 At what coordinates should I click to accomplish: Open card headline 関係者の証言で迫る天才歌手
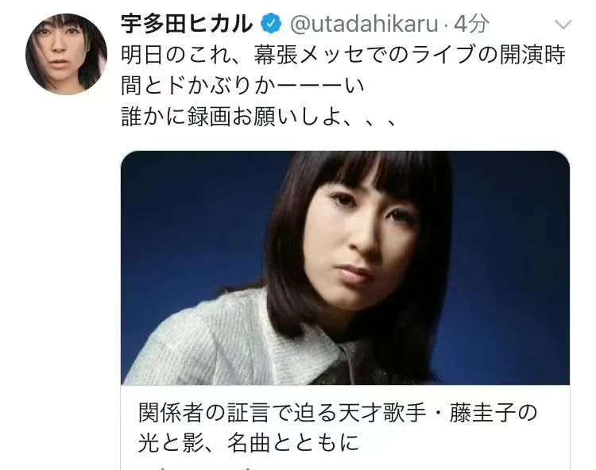pyautogui.click(x=338, y=413)
